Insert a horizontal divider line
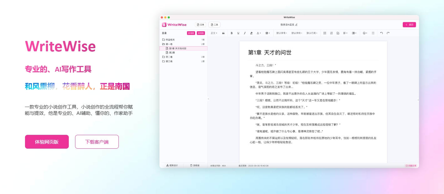 click(373, 33)
